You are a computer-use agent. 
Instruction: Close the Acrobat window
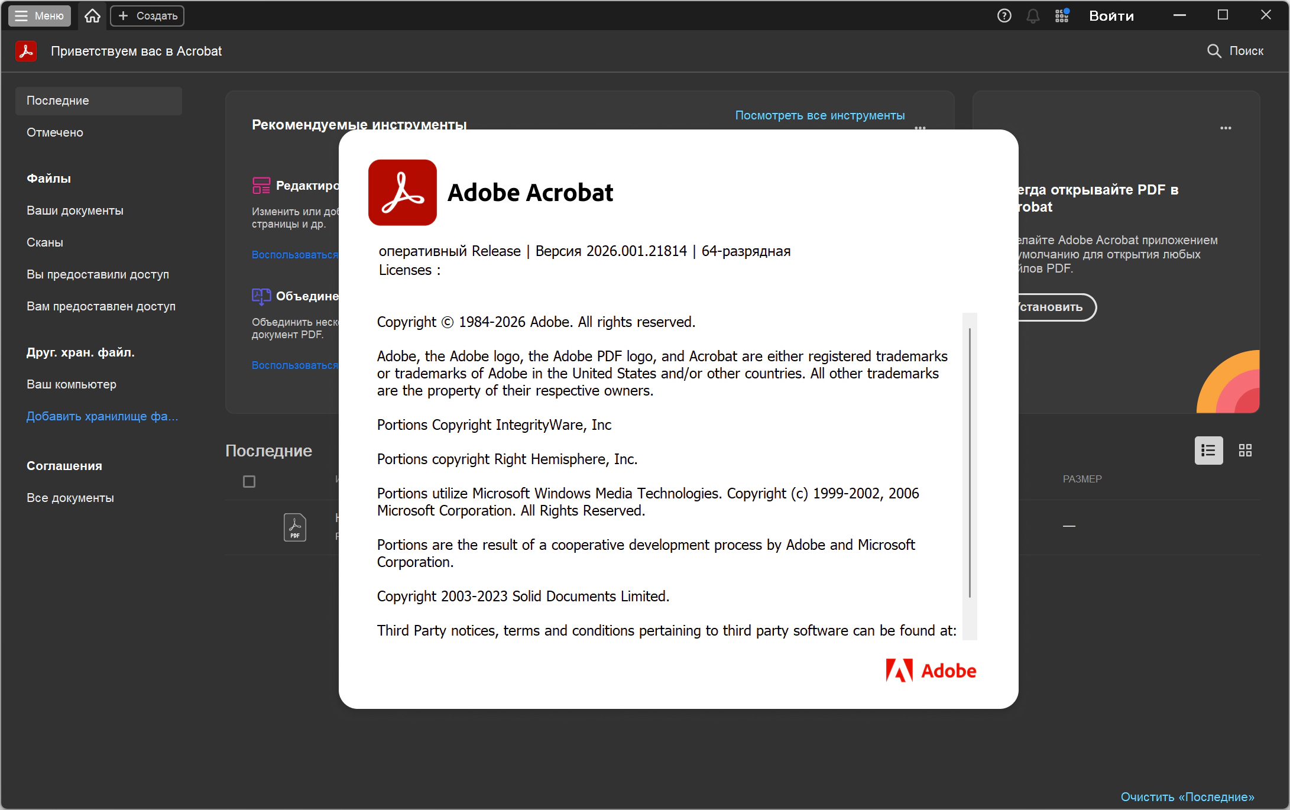tap(1266, 16)
